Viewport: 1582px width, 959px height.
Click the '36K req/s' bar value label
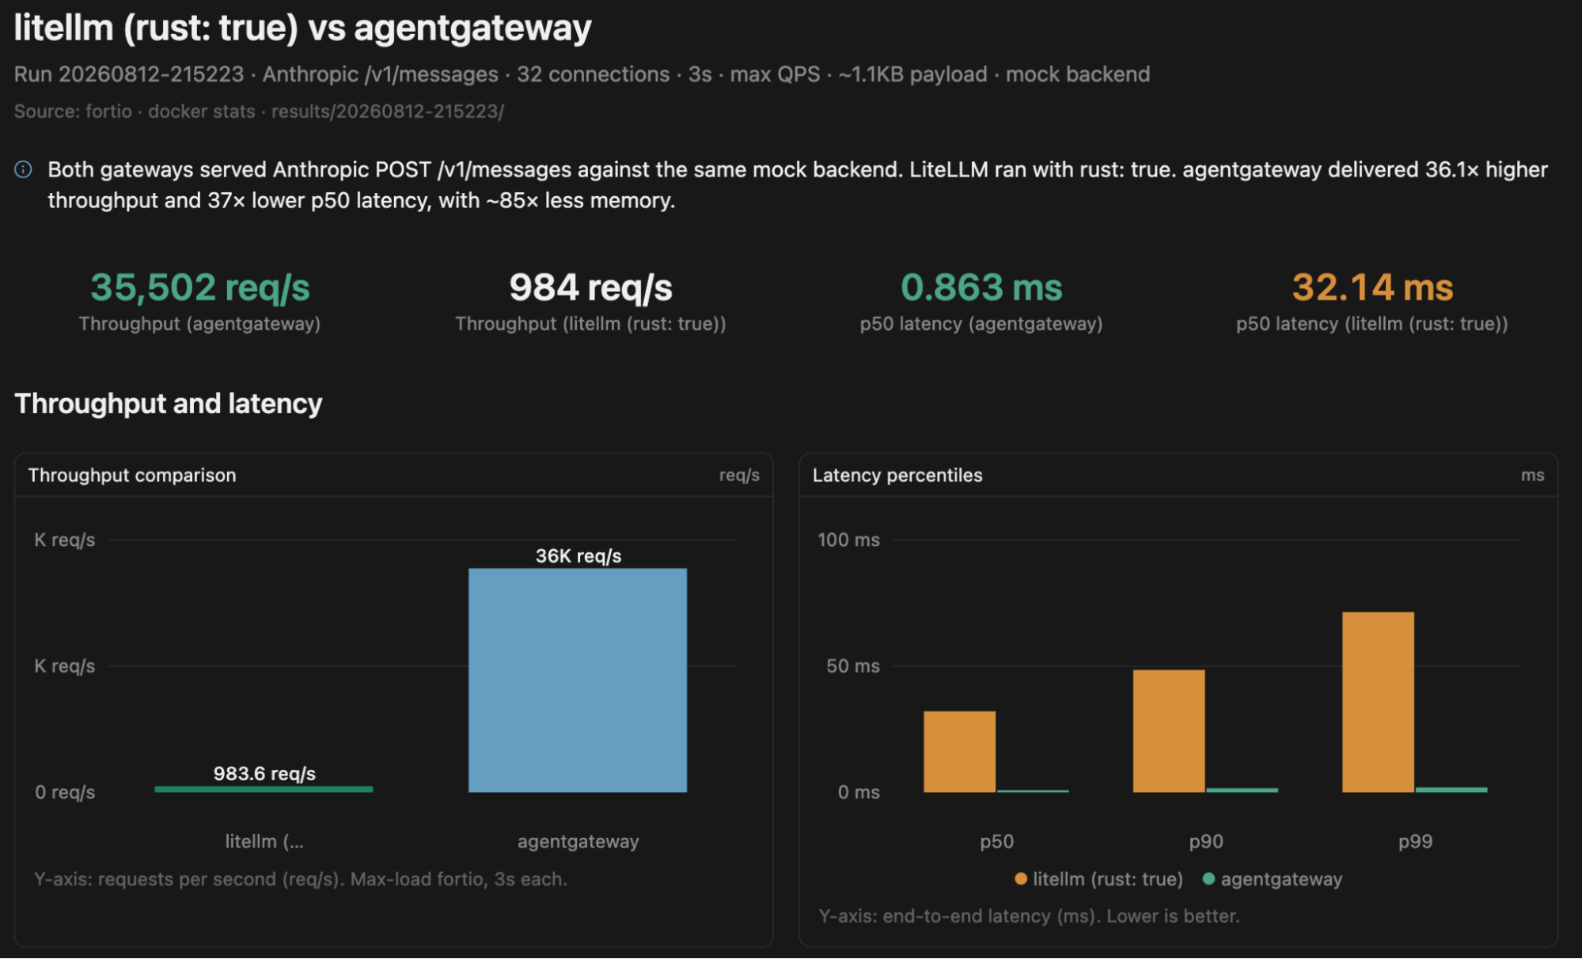pos(579,555)
